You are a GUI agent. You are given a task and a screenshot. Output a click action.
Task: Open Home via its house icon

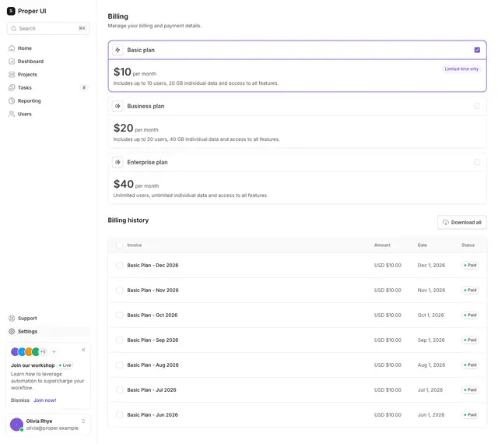pyautogui.click(x=12, y=48)
